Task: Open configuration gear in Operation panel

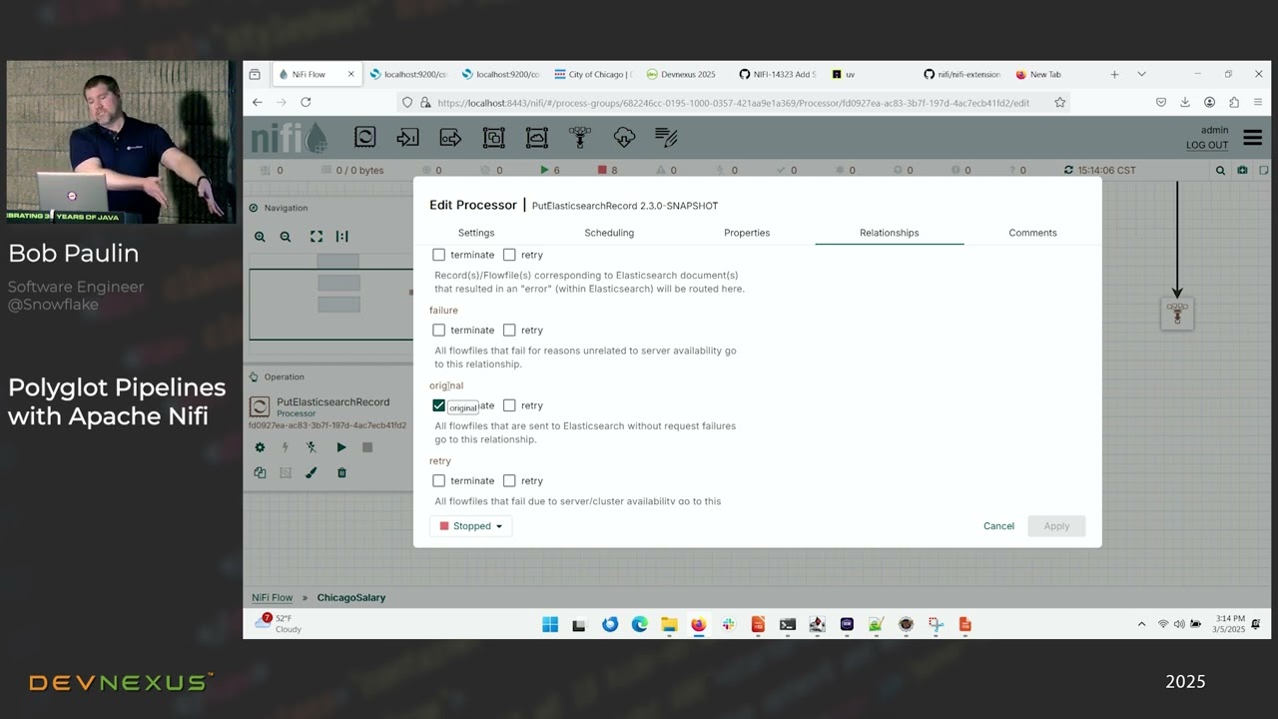Action: [260, 447]
